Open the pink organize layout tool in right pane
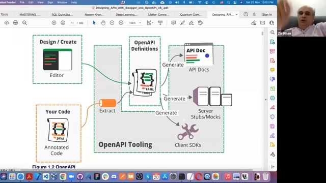The height and width of the screenshot is (183, 326). 273,51
